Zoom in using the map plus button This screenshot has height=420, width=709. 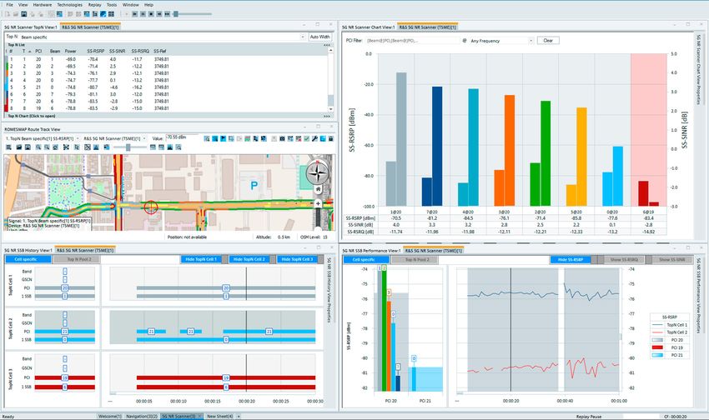(319, 202)
